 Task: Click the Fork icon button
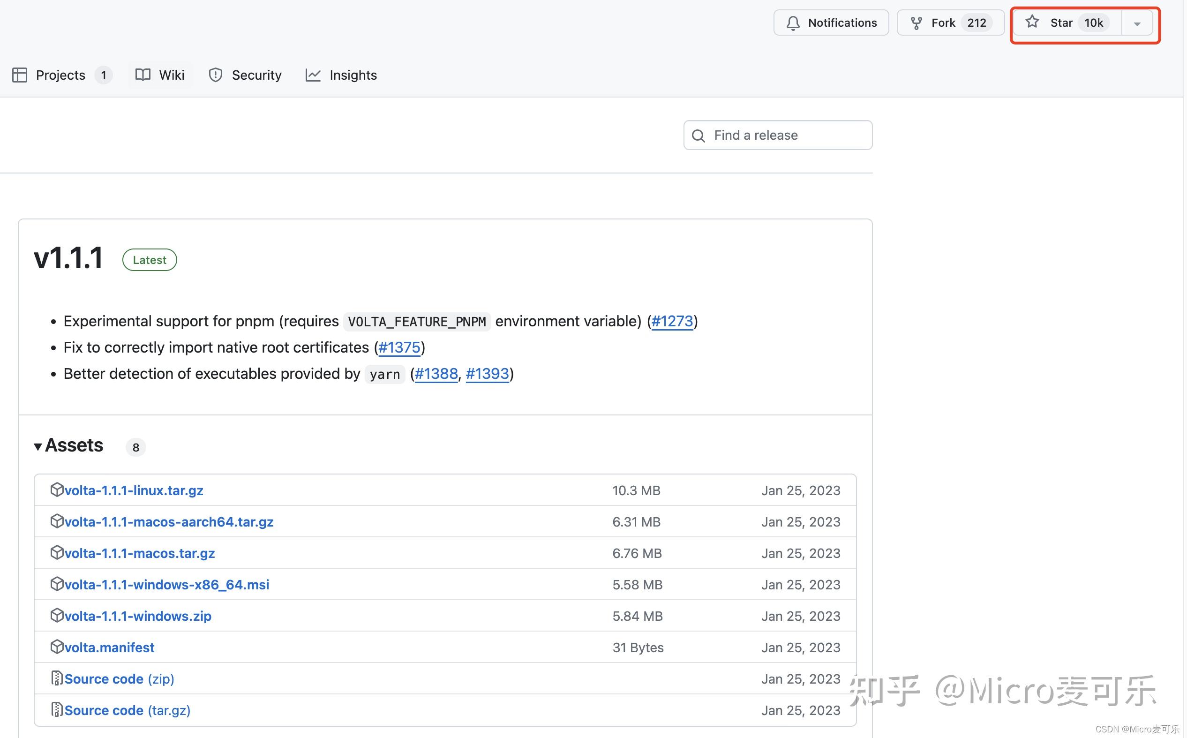(x=916, y=23)
